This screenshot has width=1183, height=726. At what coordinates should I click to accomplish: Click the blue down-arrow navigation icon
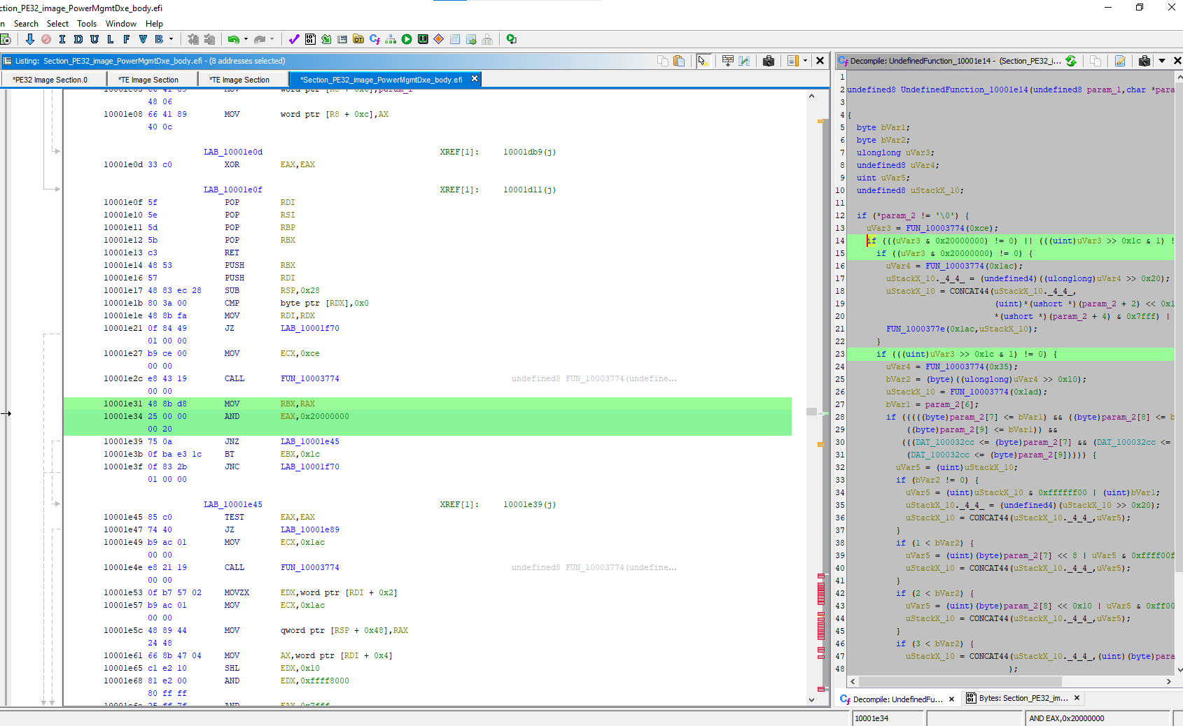click(29, 39)
